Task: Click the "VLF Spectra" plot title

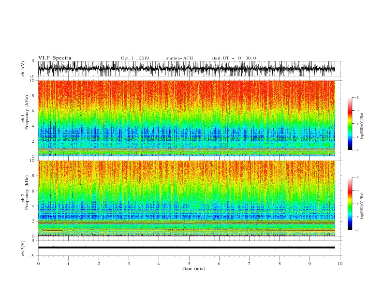Action: [x=55, y=58]
